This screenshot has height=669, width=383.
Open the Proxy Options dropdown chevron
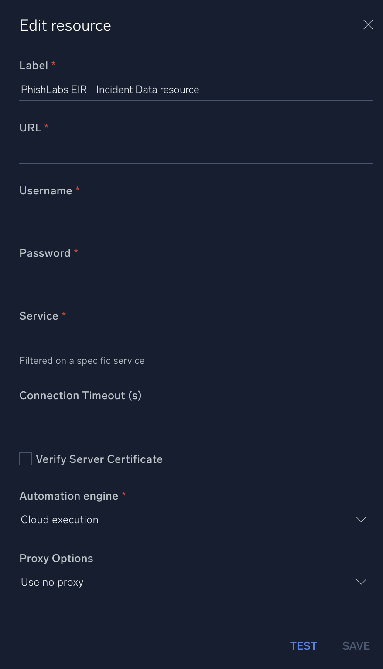[x=361, y=582]
